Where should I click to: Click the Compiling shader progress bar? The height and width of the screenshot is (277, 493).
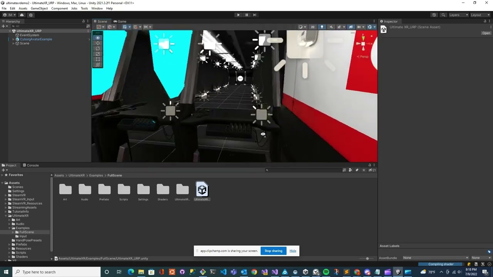441,264
